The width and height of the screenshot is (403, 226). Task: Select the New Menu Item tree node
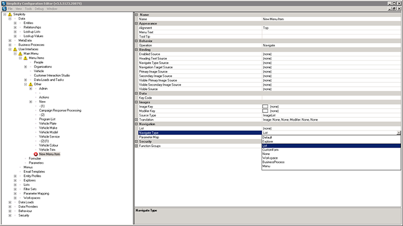coord(49,154)
